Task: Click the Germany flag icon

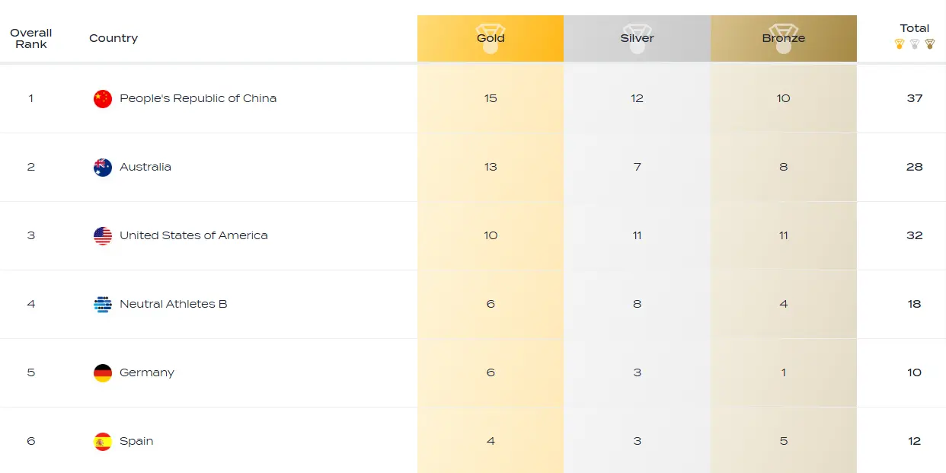Action: [x=103, y=373]
